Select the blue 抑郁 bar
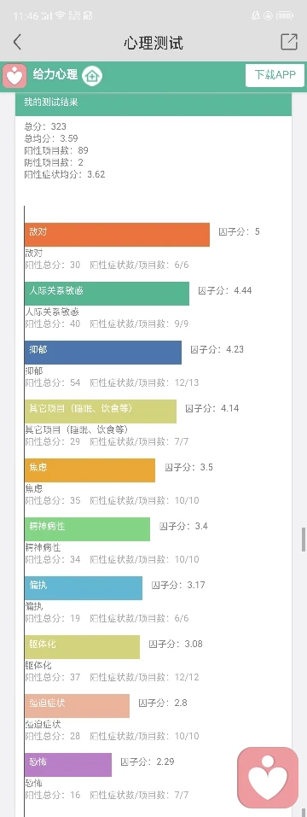Screen dimensions: 307x817 tap(103, 353)
